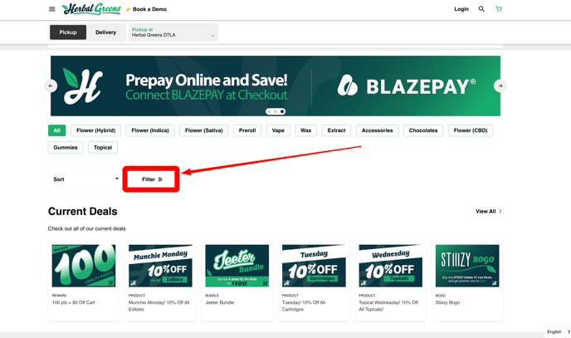This screenshot has width=571, height=338.
Task: Open Wednesday 10% off topicals image
Action: pyautogui.click(x=391, y=266)
